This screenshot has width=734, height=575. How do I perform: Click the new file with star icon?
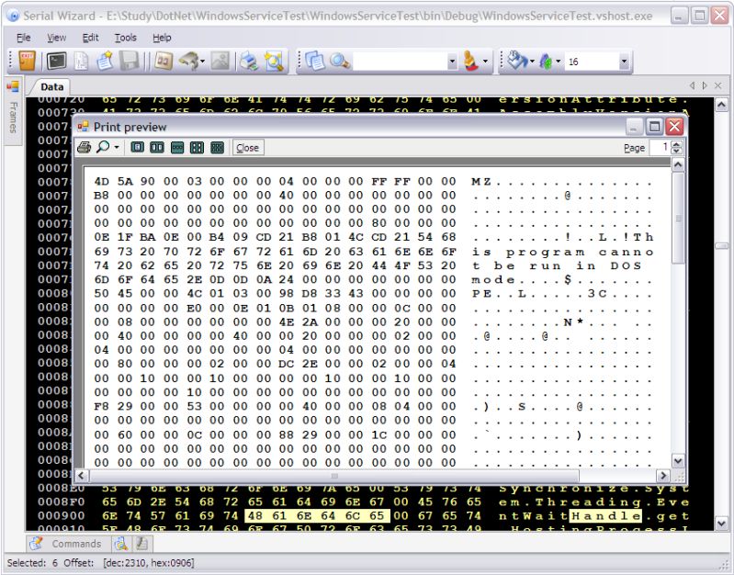105,61
